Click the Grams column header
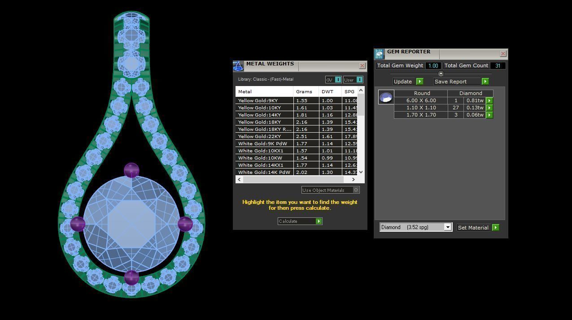572x320 pixels. point(306,91)
